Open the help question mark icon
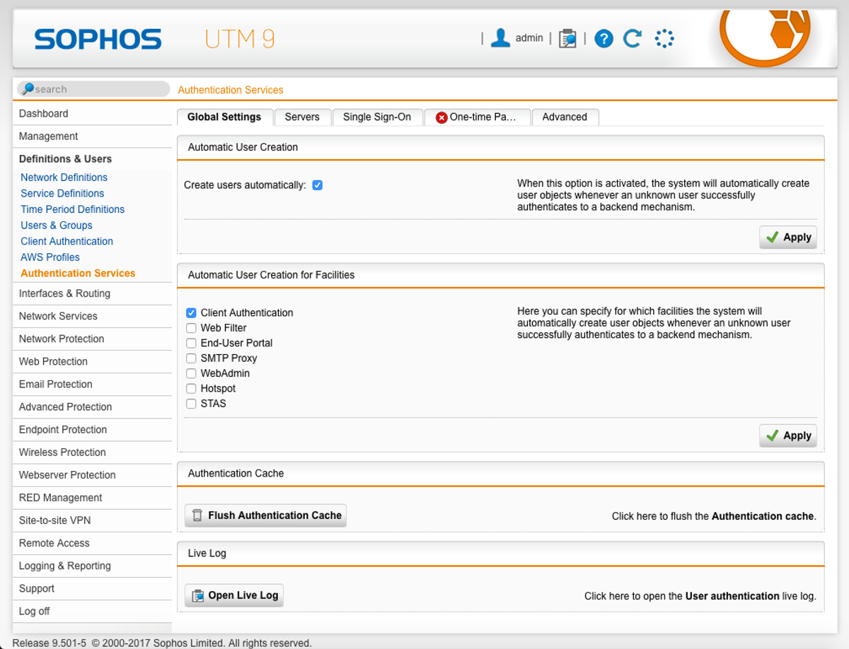Viewport: 849px width, 649px height. point(603,38)
